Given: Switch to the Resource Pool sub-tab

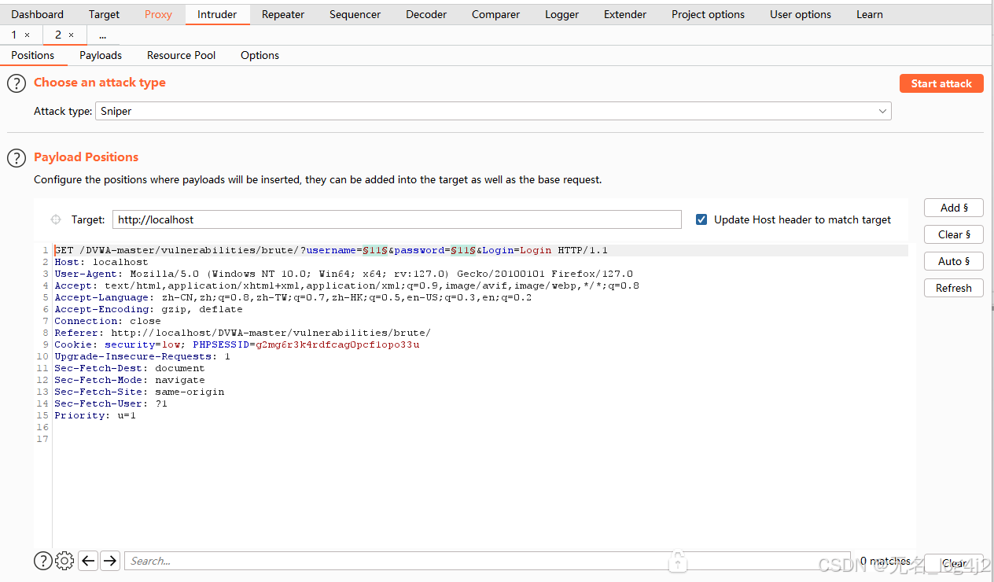Looking at the screenshot, I should (182, 55).
